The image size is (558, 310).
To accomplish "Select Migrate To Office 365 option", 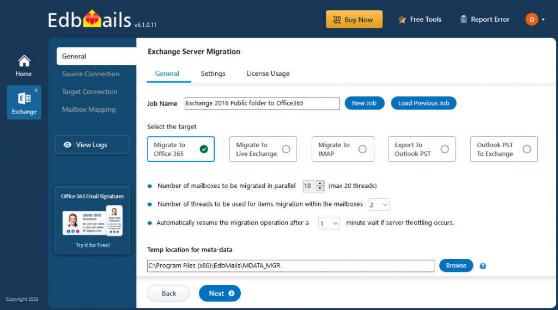I will coord(181,149).
